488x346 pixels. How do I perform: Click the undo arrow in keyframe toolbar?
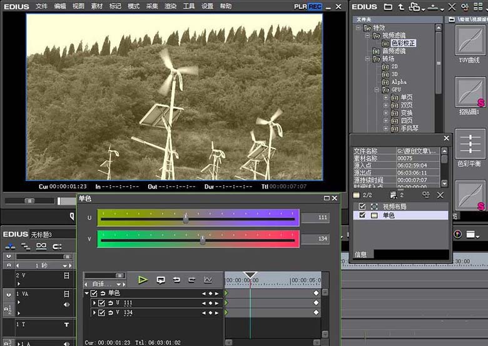coord(176,280)
